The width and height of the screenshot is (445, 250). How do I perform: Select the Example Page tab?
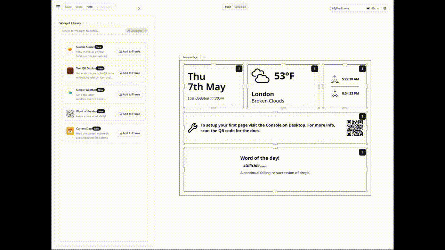[x=190, y=57]
